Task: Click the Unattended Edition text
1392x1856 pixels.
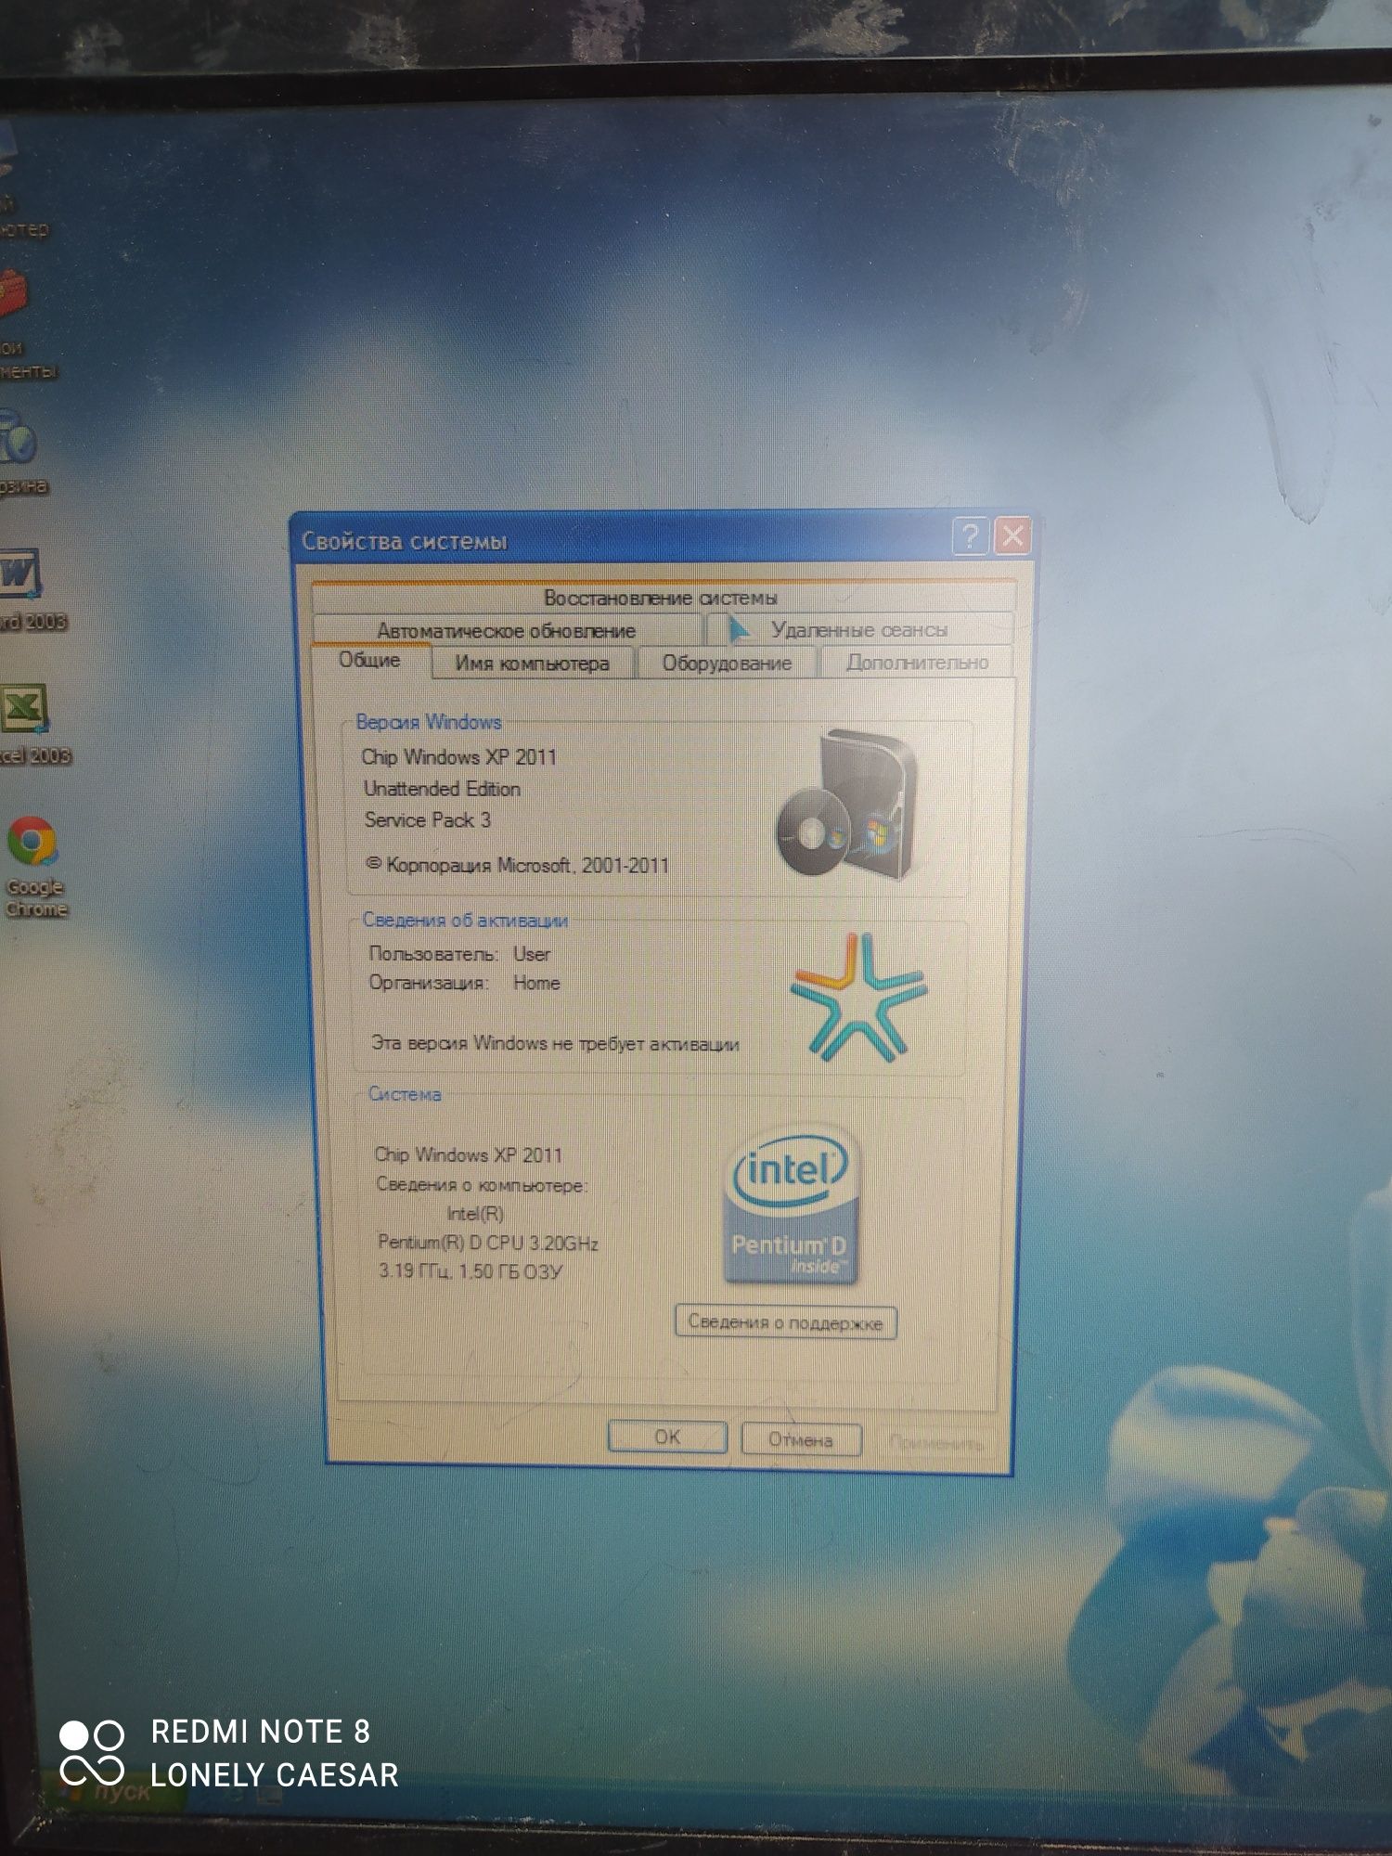Action: click(442, 789)
